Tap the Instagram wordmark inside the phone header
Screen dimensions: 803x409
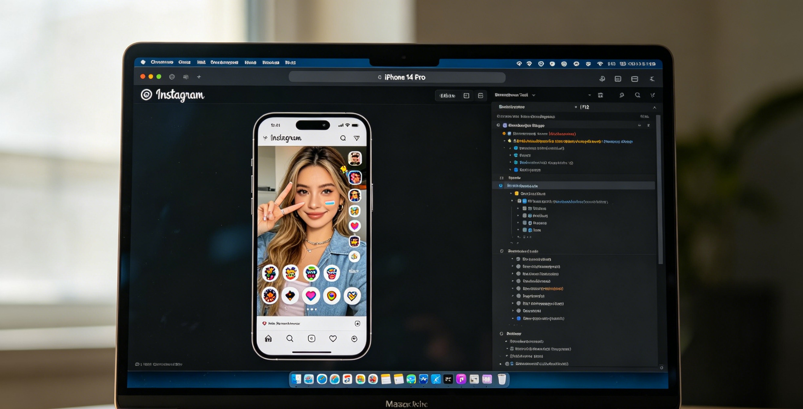(286, 138)
